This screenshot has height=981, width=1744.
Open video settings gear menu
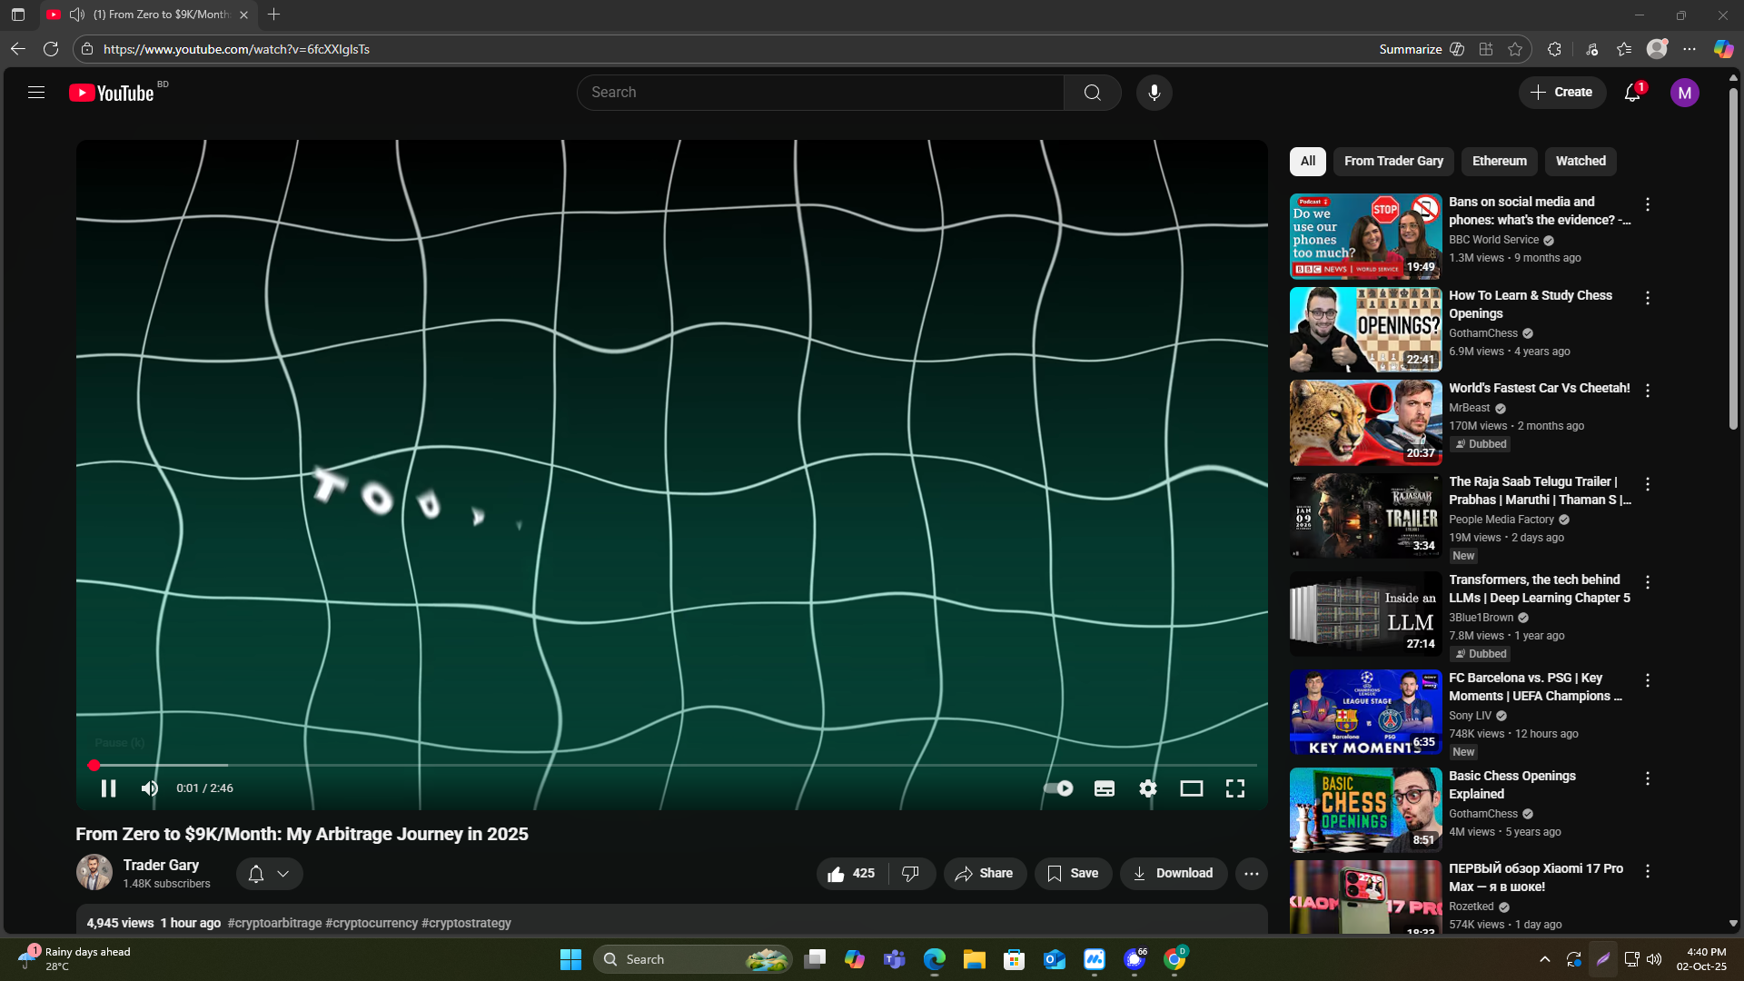point(1148,788)
